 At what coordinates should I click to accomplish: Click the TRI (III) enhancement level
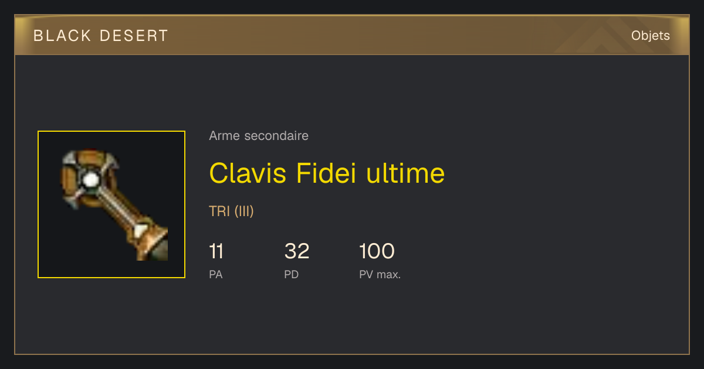click(x=231, y=211)
